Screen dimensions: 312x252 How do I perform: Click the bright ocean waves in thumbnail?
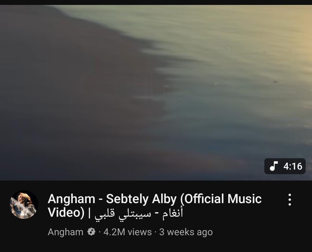pyautogui.click(x=239, y=60)
